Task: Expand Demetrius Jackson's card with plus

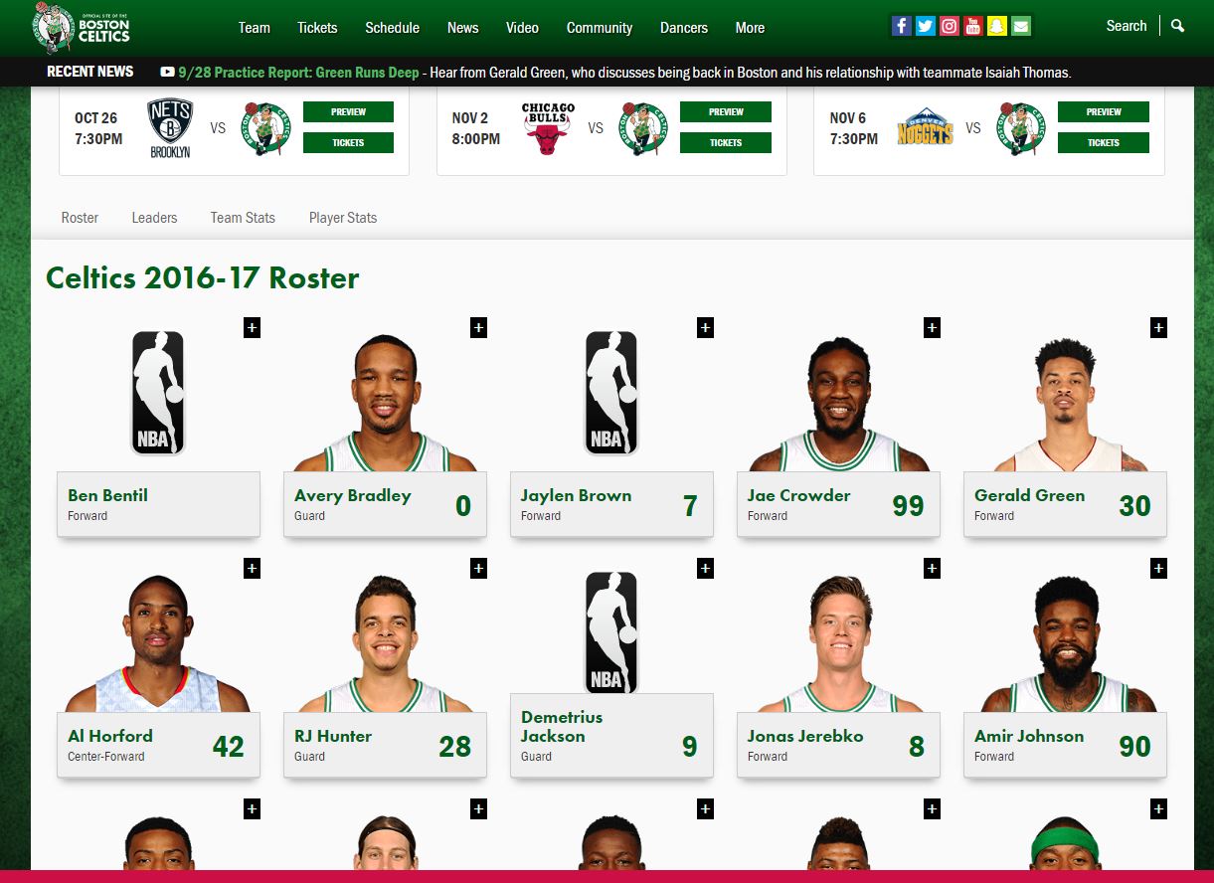Action: coord(706,569)
